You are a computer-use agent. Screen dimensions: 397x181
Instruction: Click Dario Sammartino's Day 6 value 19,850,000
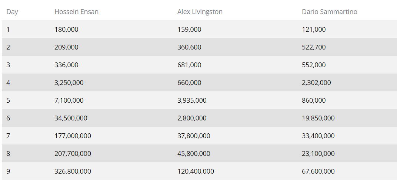(318, 118)
